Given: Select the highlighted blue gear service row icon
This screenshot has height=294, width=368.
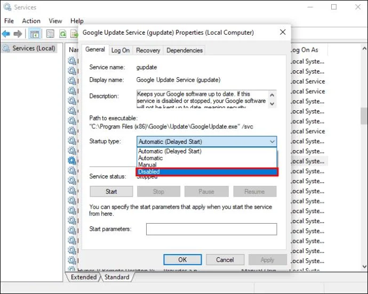Looking at the screenshot, I should click(x=72, y=161).
